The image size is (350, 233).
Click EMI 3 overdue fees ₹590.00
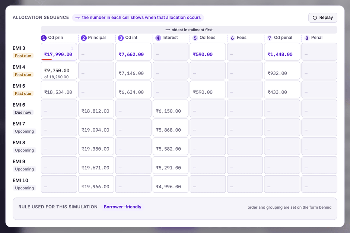coord(208,51)
